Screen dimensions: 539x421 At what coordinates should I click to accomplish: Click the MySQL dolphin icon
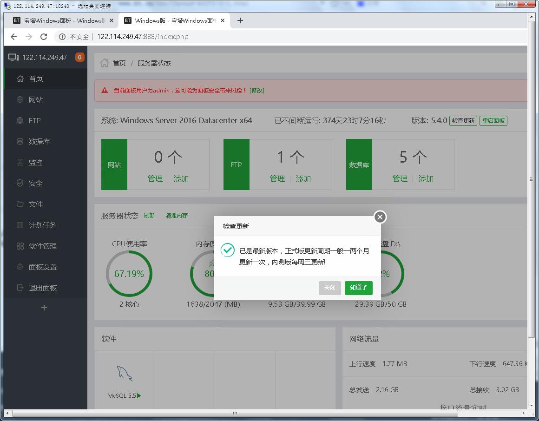click(125, 373)
